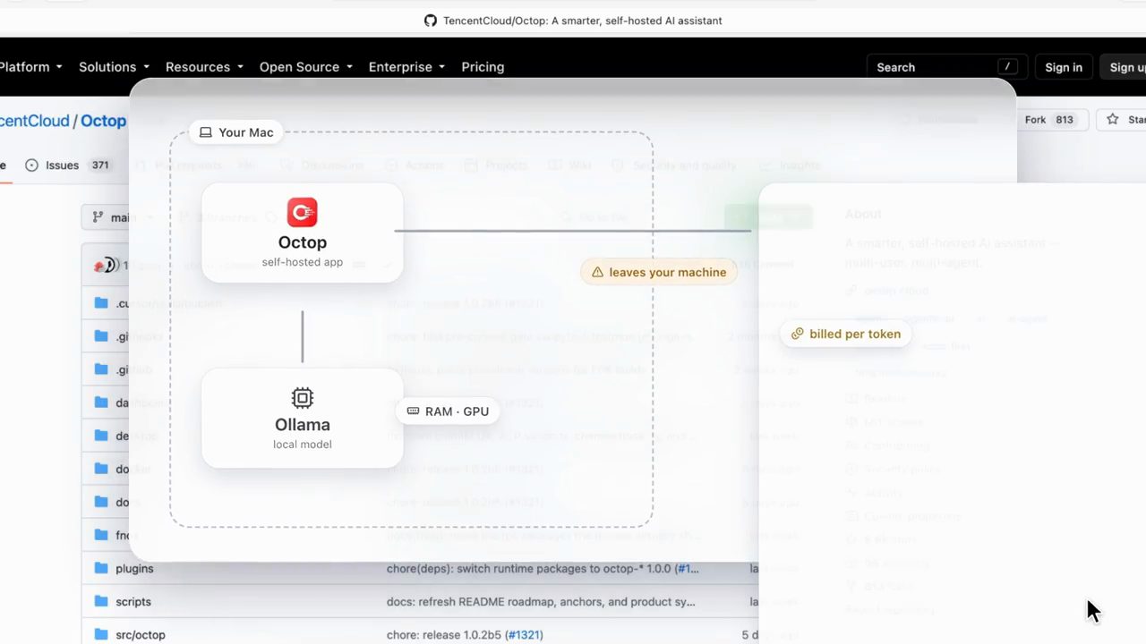Click the link icon on billed per token
1146x644 pixels.
(797, 334)
